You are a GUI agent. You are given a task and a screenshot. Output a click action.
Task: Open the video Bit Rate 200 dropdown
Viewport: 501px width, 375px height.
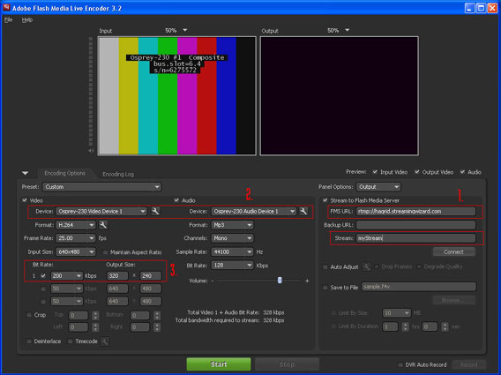(x=66, y=275)
